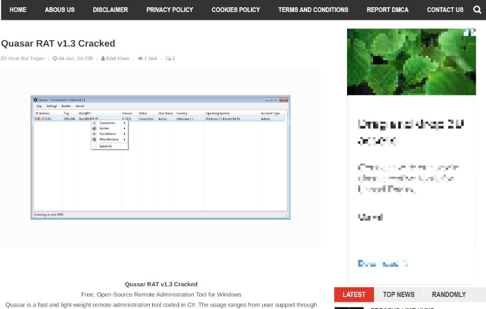
Task: Switch to the TOP NEWS tab
Action: click(x=399, y=295)
